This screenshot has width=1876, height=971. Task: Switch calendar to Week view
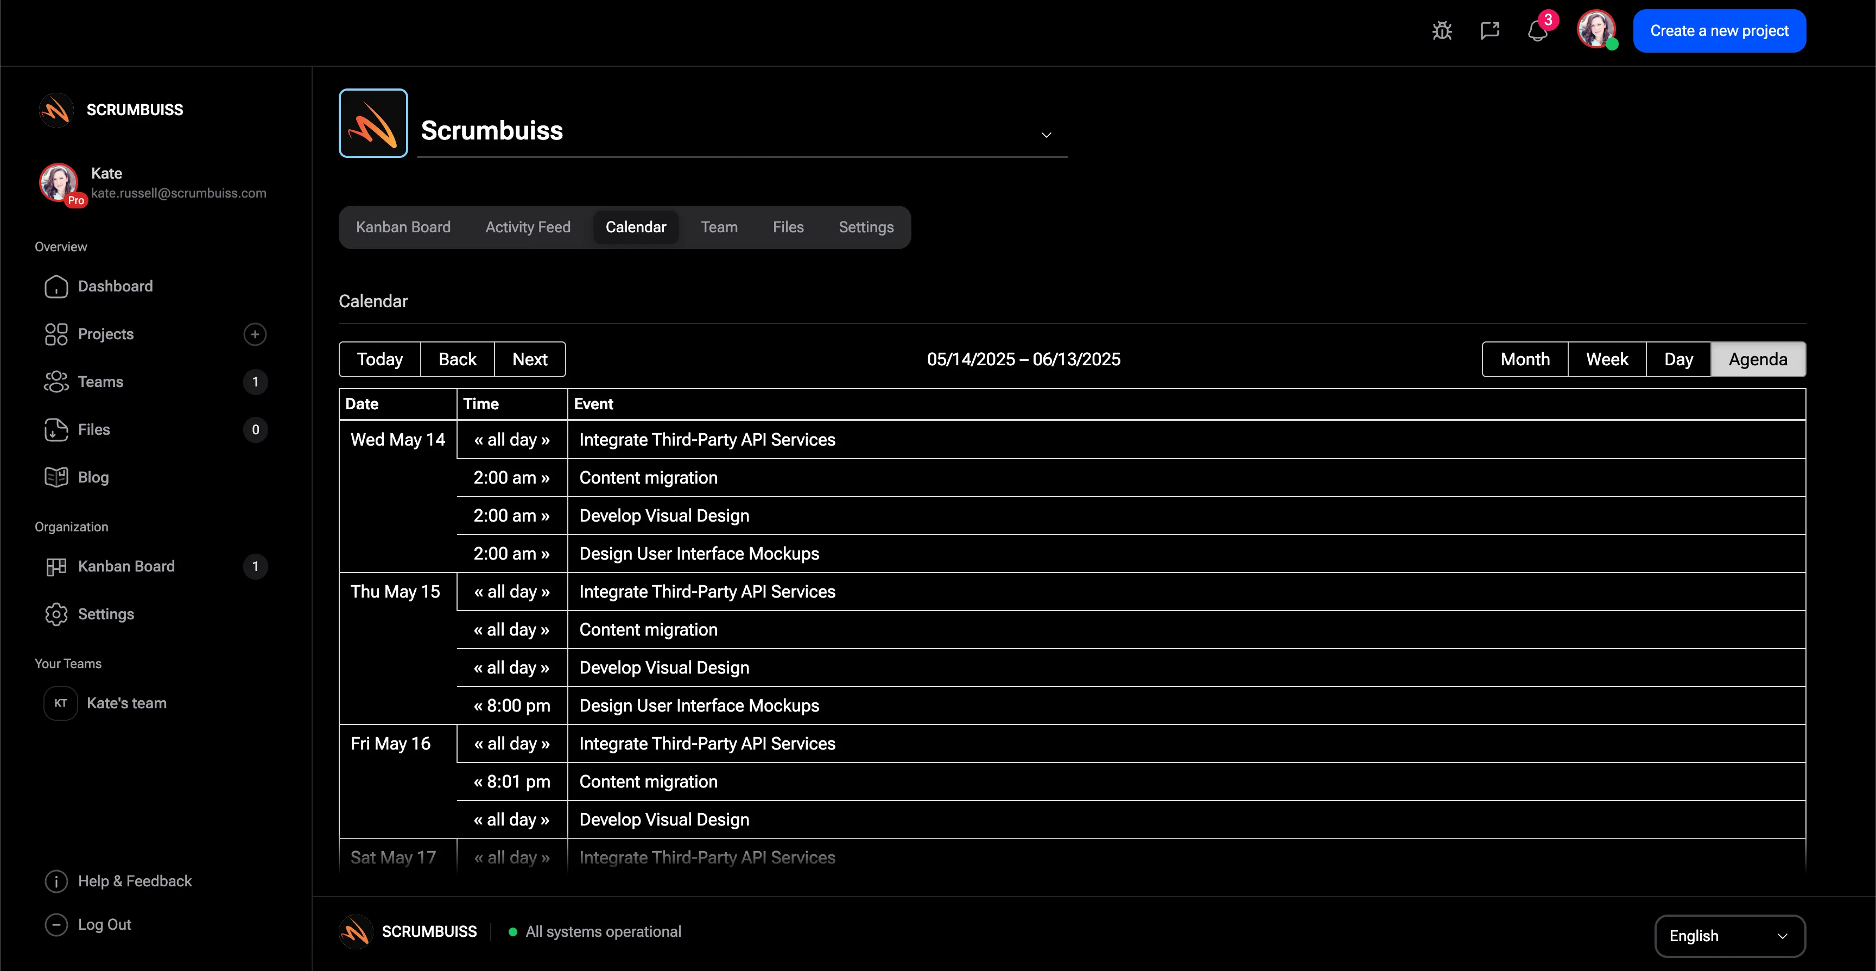[1607, 359]
